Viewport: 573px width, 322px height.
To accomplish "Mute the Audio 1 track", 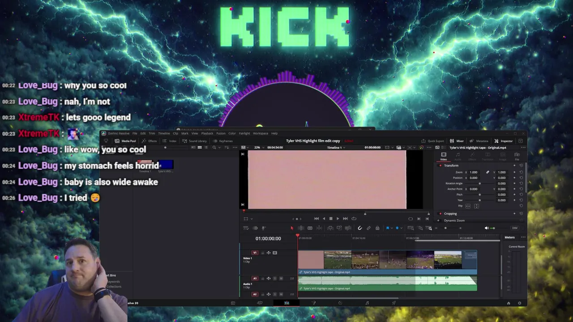I will [x=281, y=279].
